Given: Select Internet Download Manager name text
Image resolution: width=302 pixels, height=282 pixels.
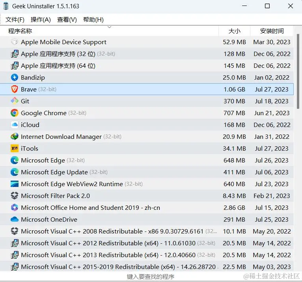Looking at the screenshot, I should 61,136.
